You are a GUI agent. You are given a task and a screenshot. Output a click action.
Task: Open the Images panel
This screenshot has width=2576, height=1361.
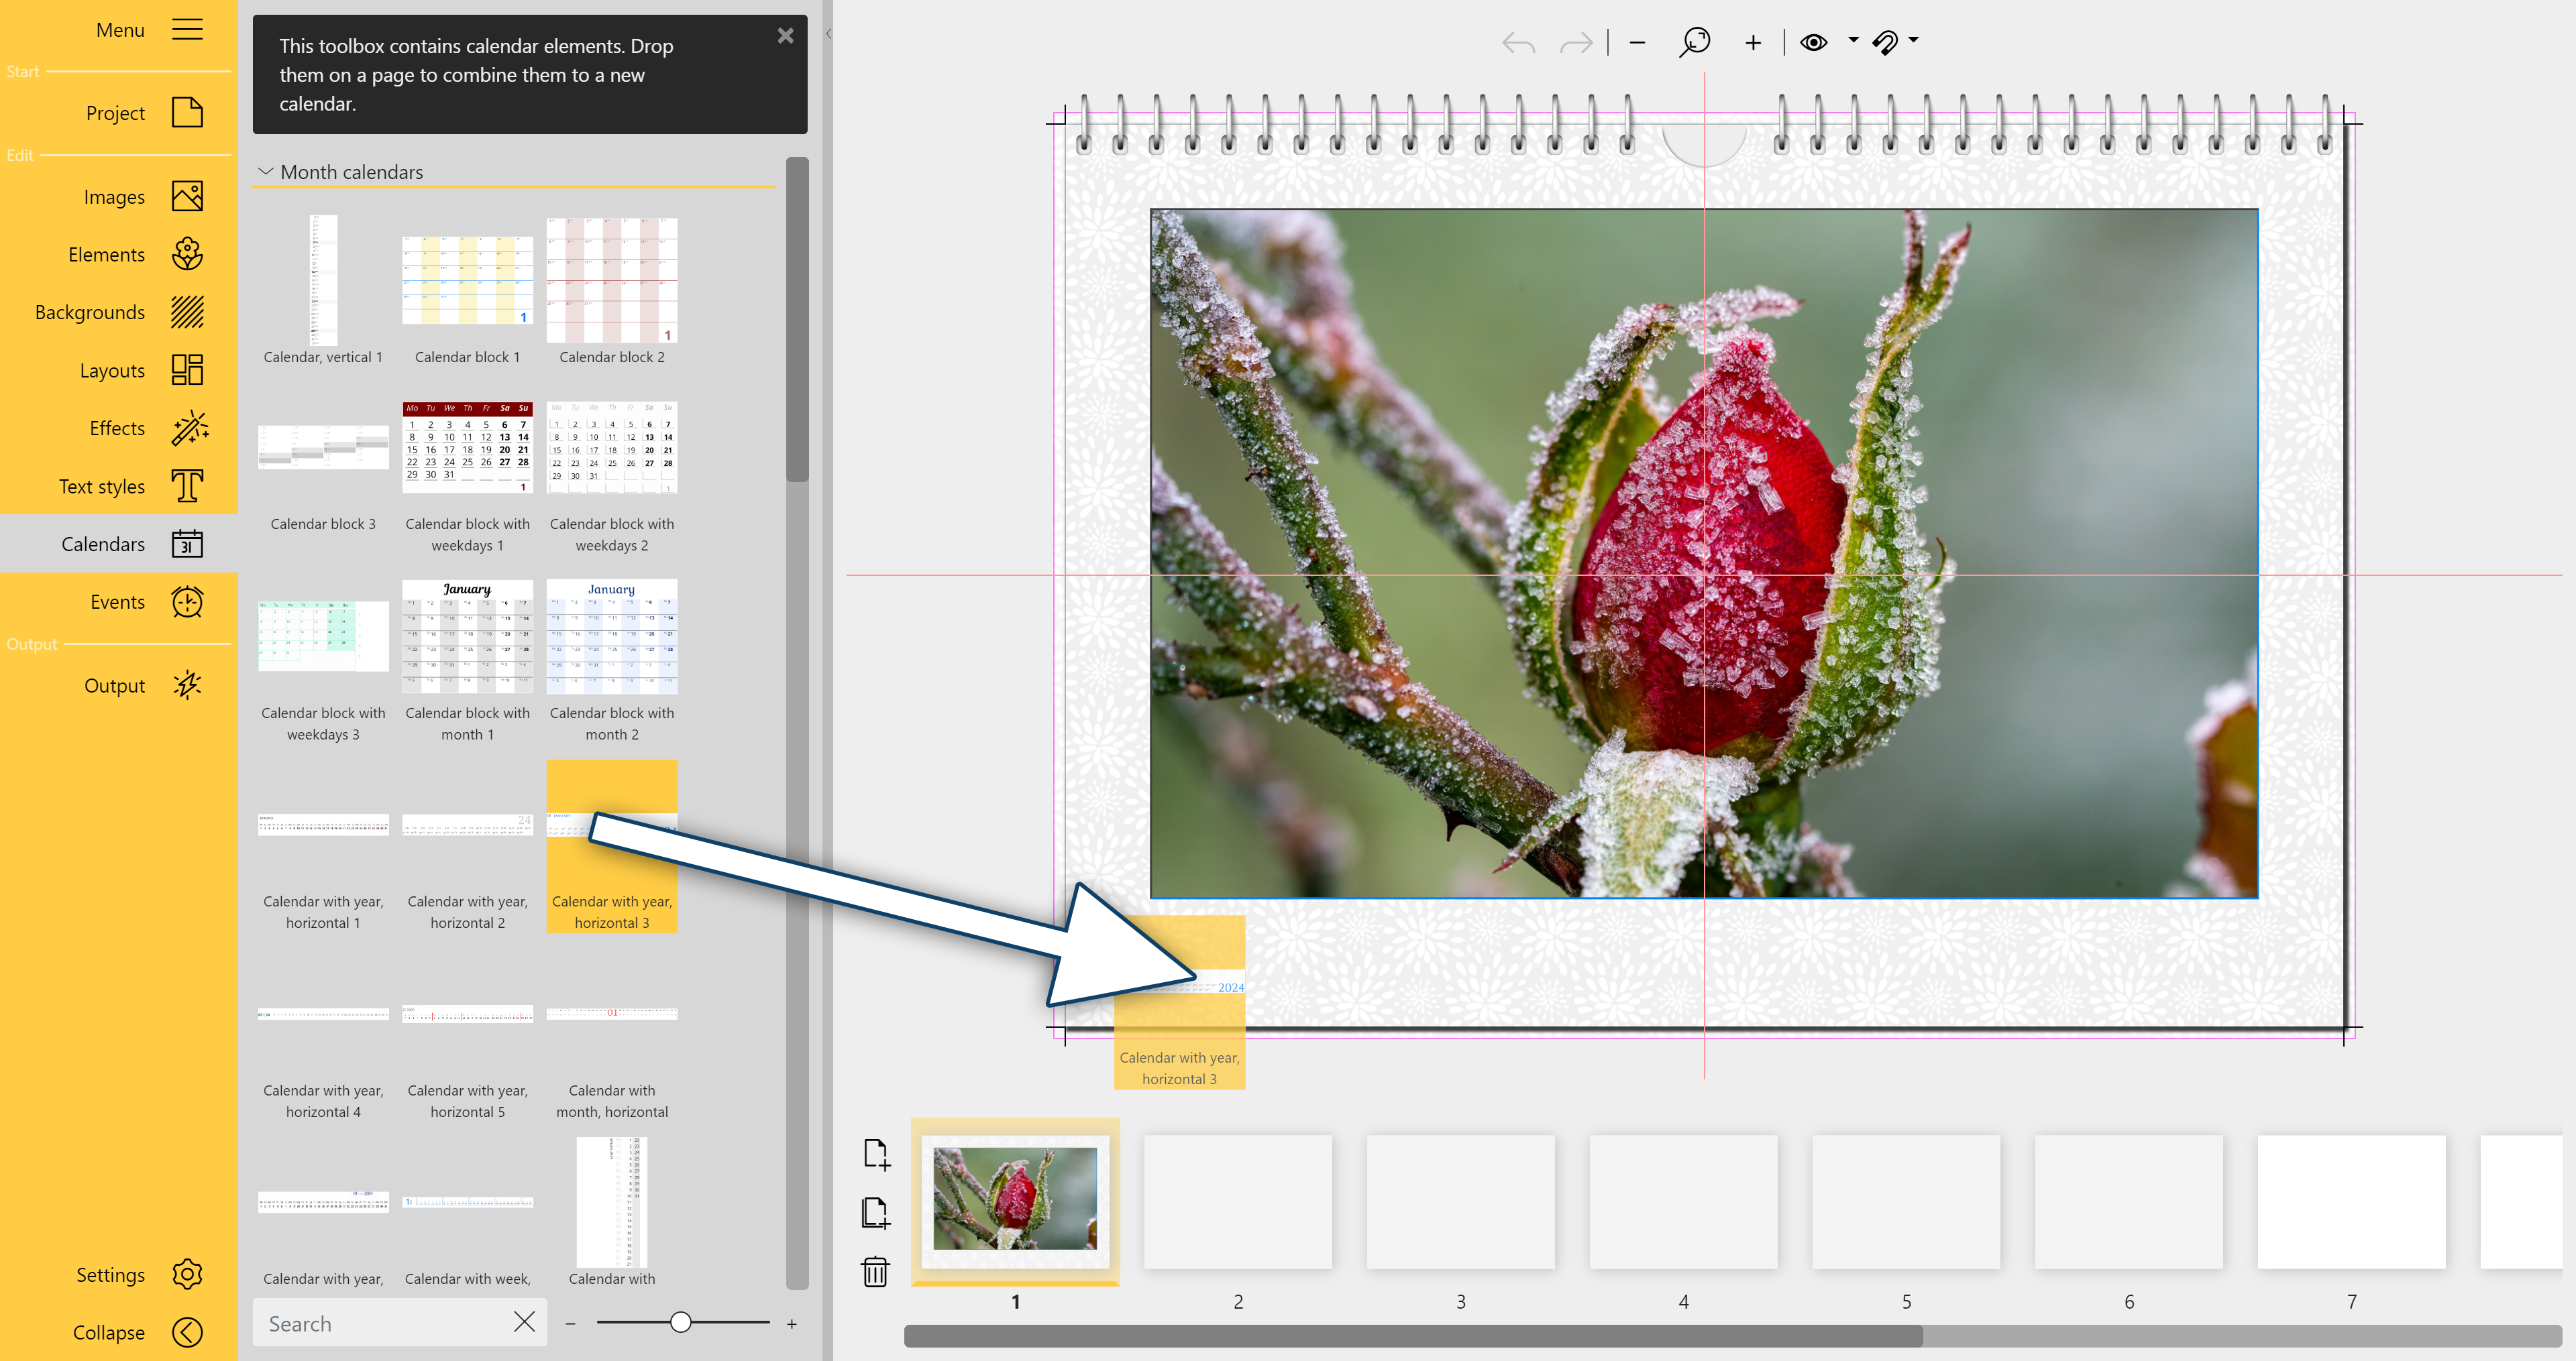pos(114,196)
